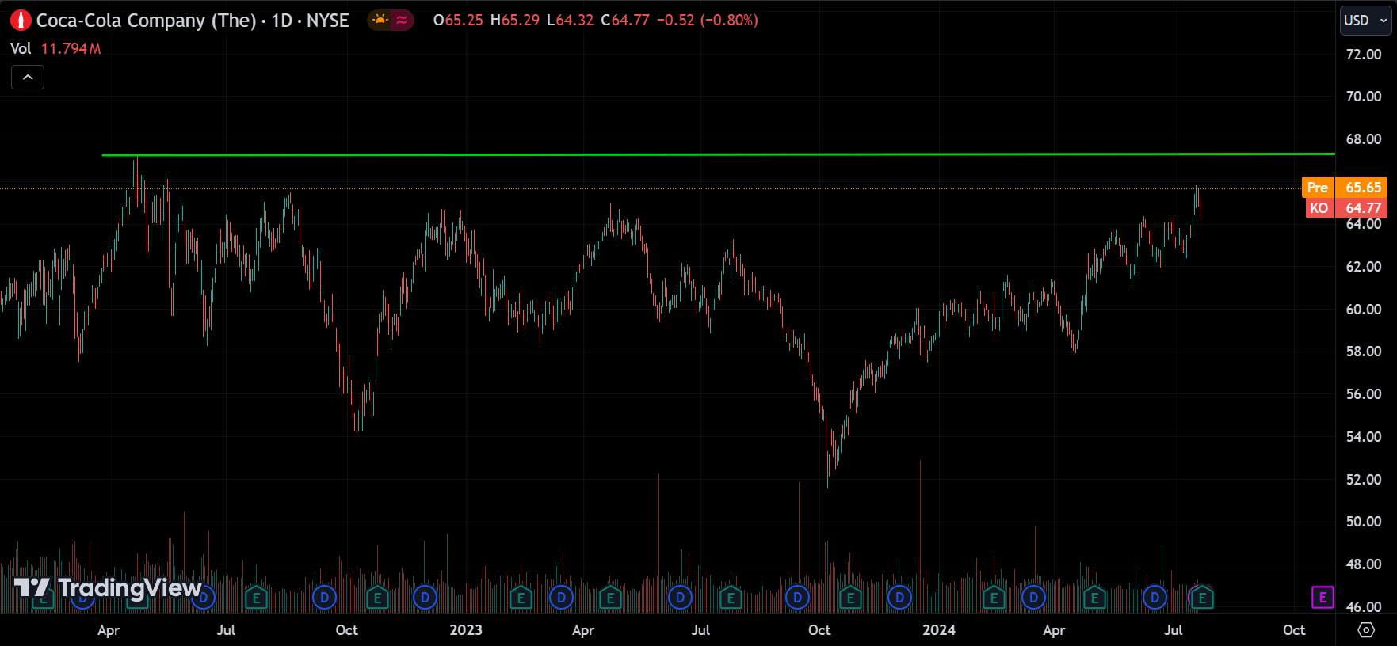Open chart settings gear at the bottom right
Screen dimensions: 1397x646
(1366, 630)
